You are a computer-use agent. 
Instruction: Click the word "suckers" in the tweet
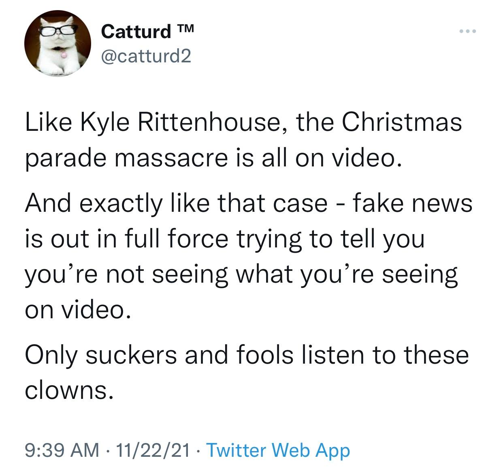(x=131, y=355)
